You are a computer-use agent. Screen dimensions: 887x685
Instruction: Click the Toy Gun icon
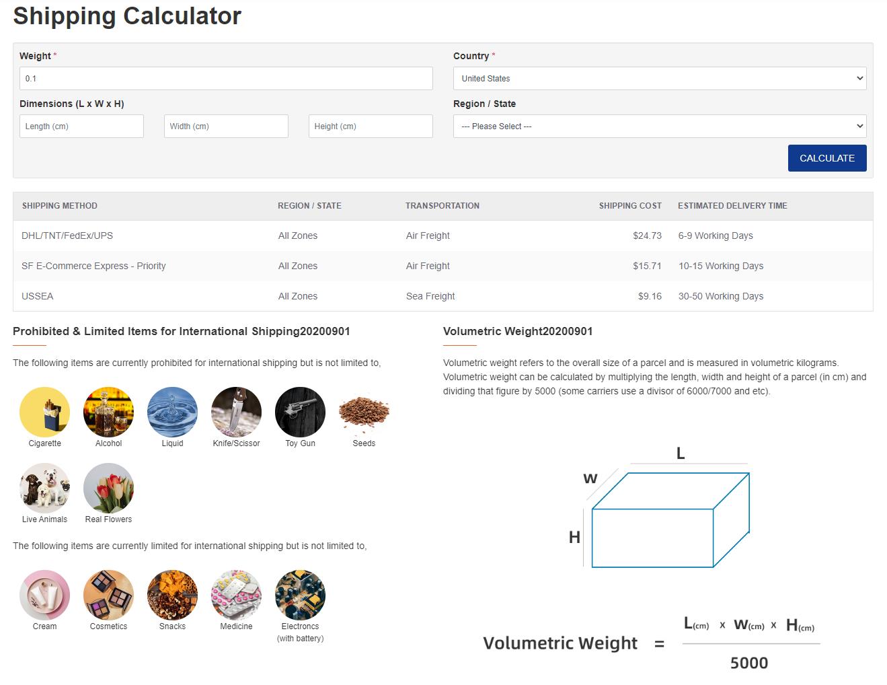(x=300, y=412)
